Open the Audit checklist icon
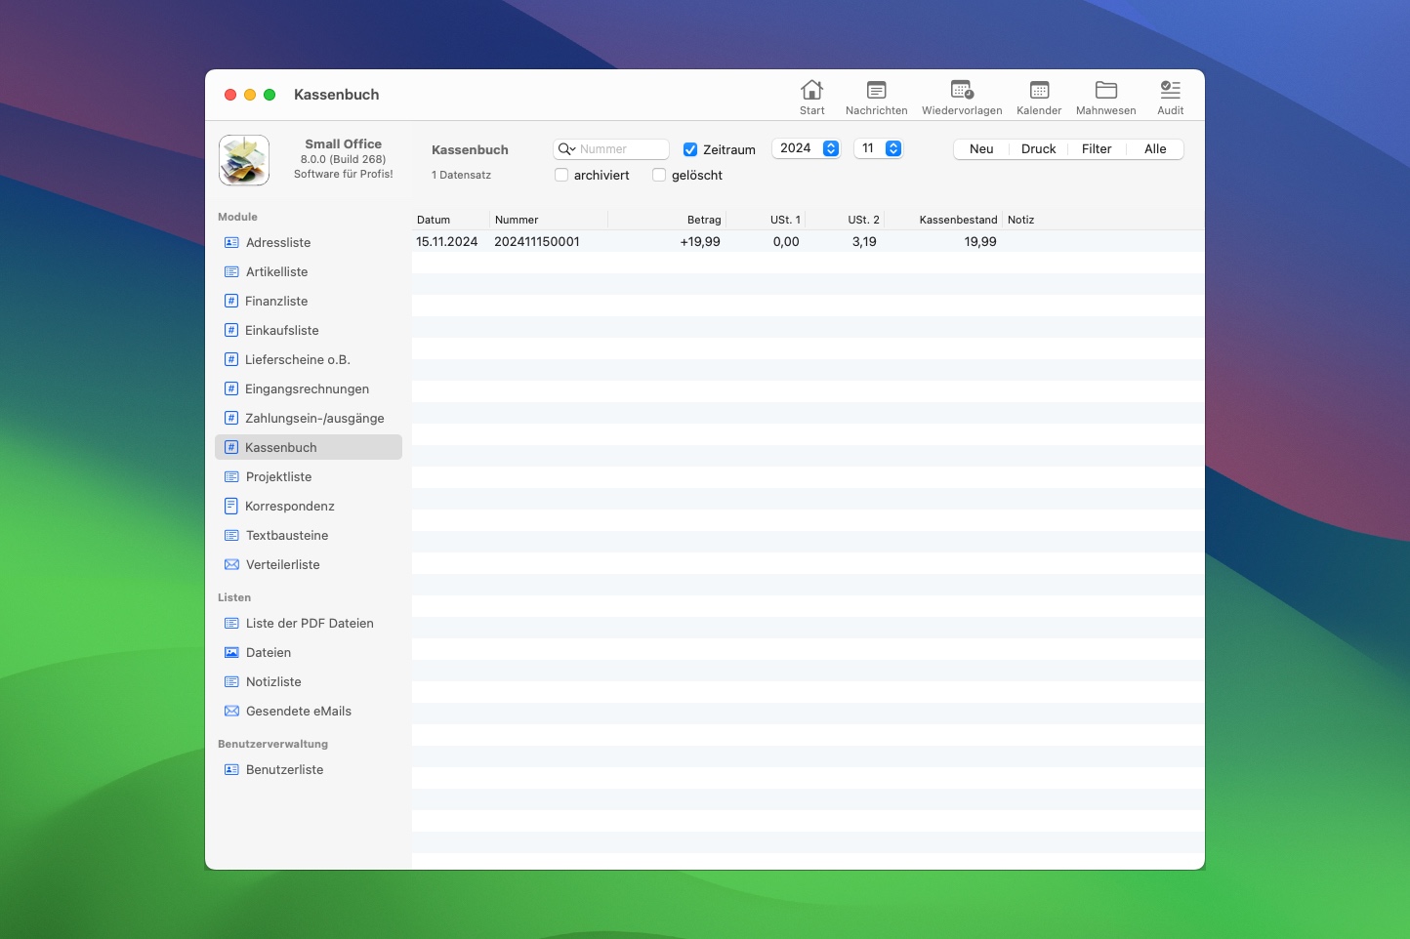 [x=1170, y=90]
